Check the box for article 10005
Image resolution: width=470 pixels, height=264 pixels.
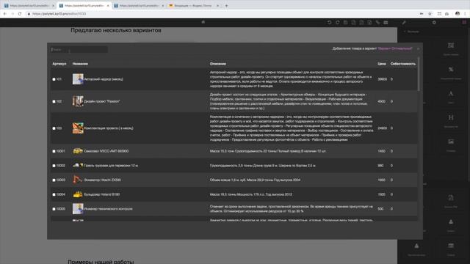(54, 209)
